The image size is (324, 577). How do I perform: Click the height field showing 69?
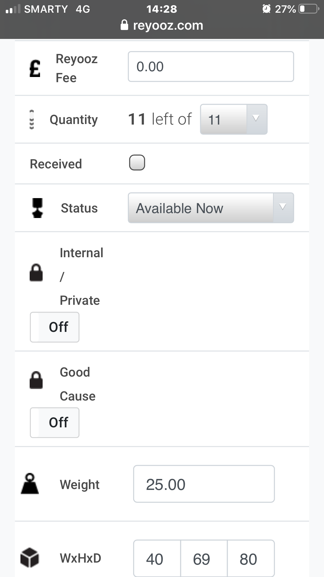point(204,559)
